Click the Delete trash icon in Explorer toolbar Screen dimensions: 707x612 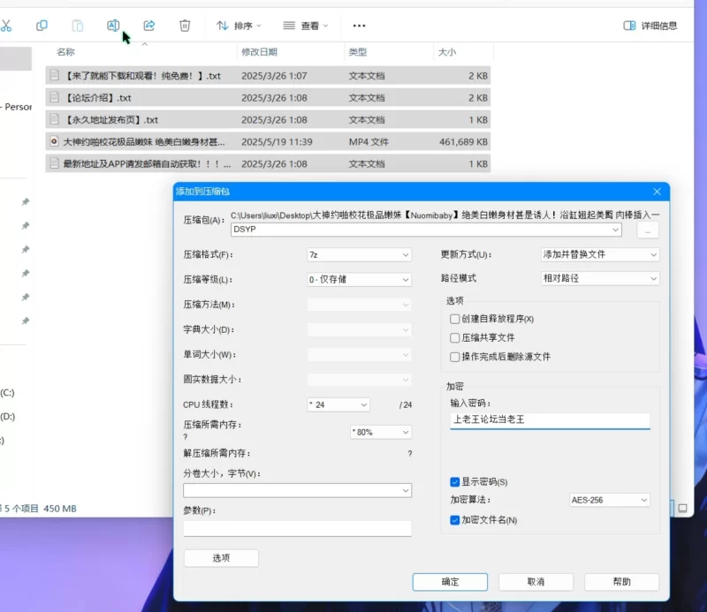(185, 26)
